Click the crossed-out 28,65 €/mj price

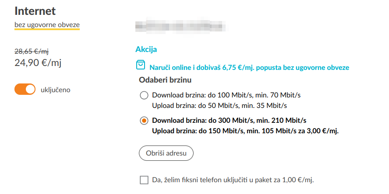[x=32, y=51]
